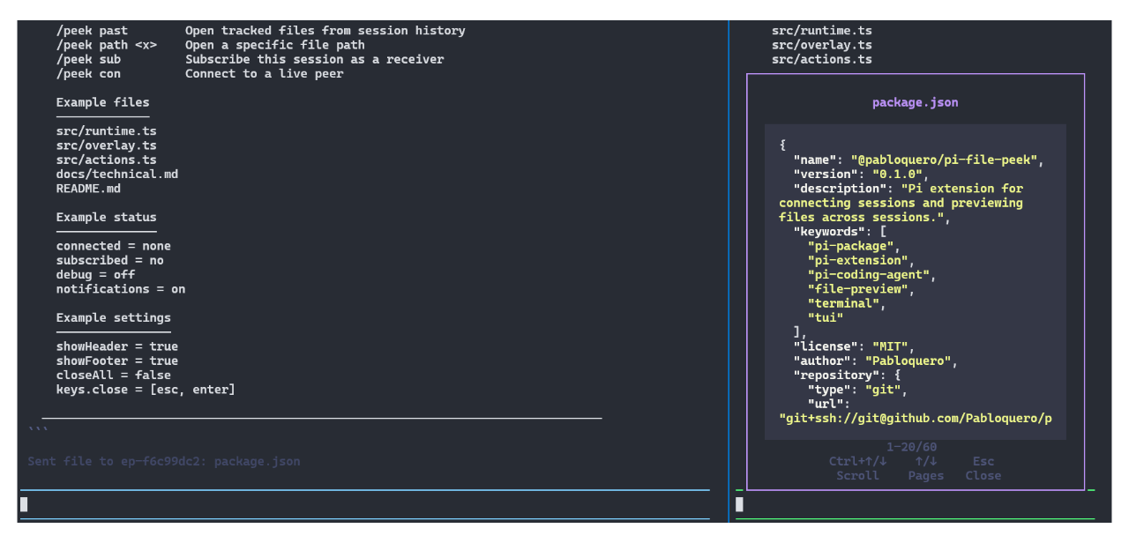This screenshot has width=1129, height=543.
Task: Click the "subscribed = no" status line
Action: point(109,260)
